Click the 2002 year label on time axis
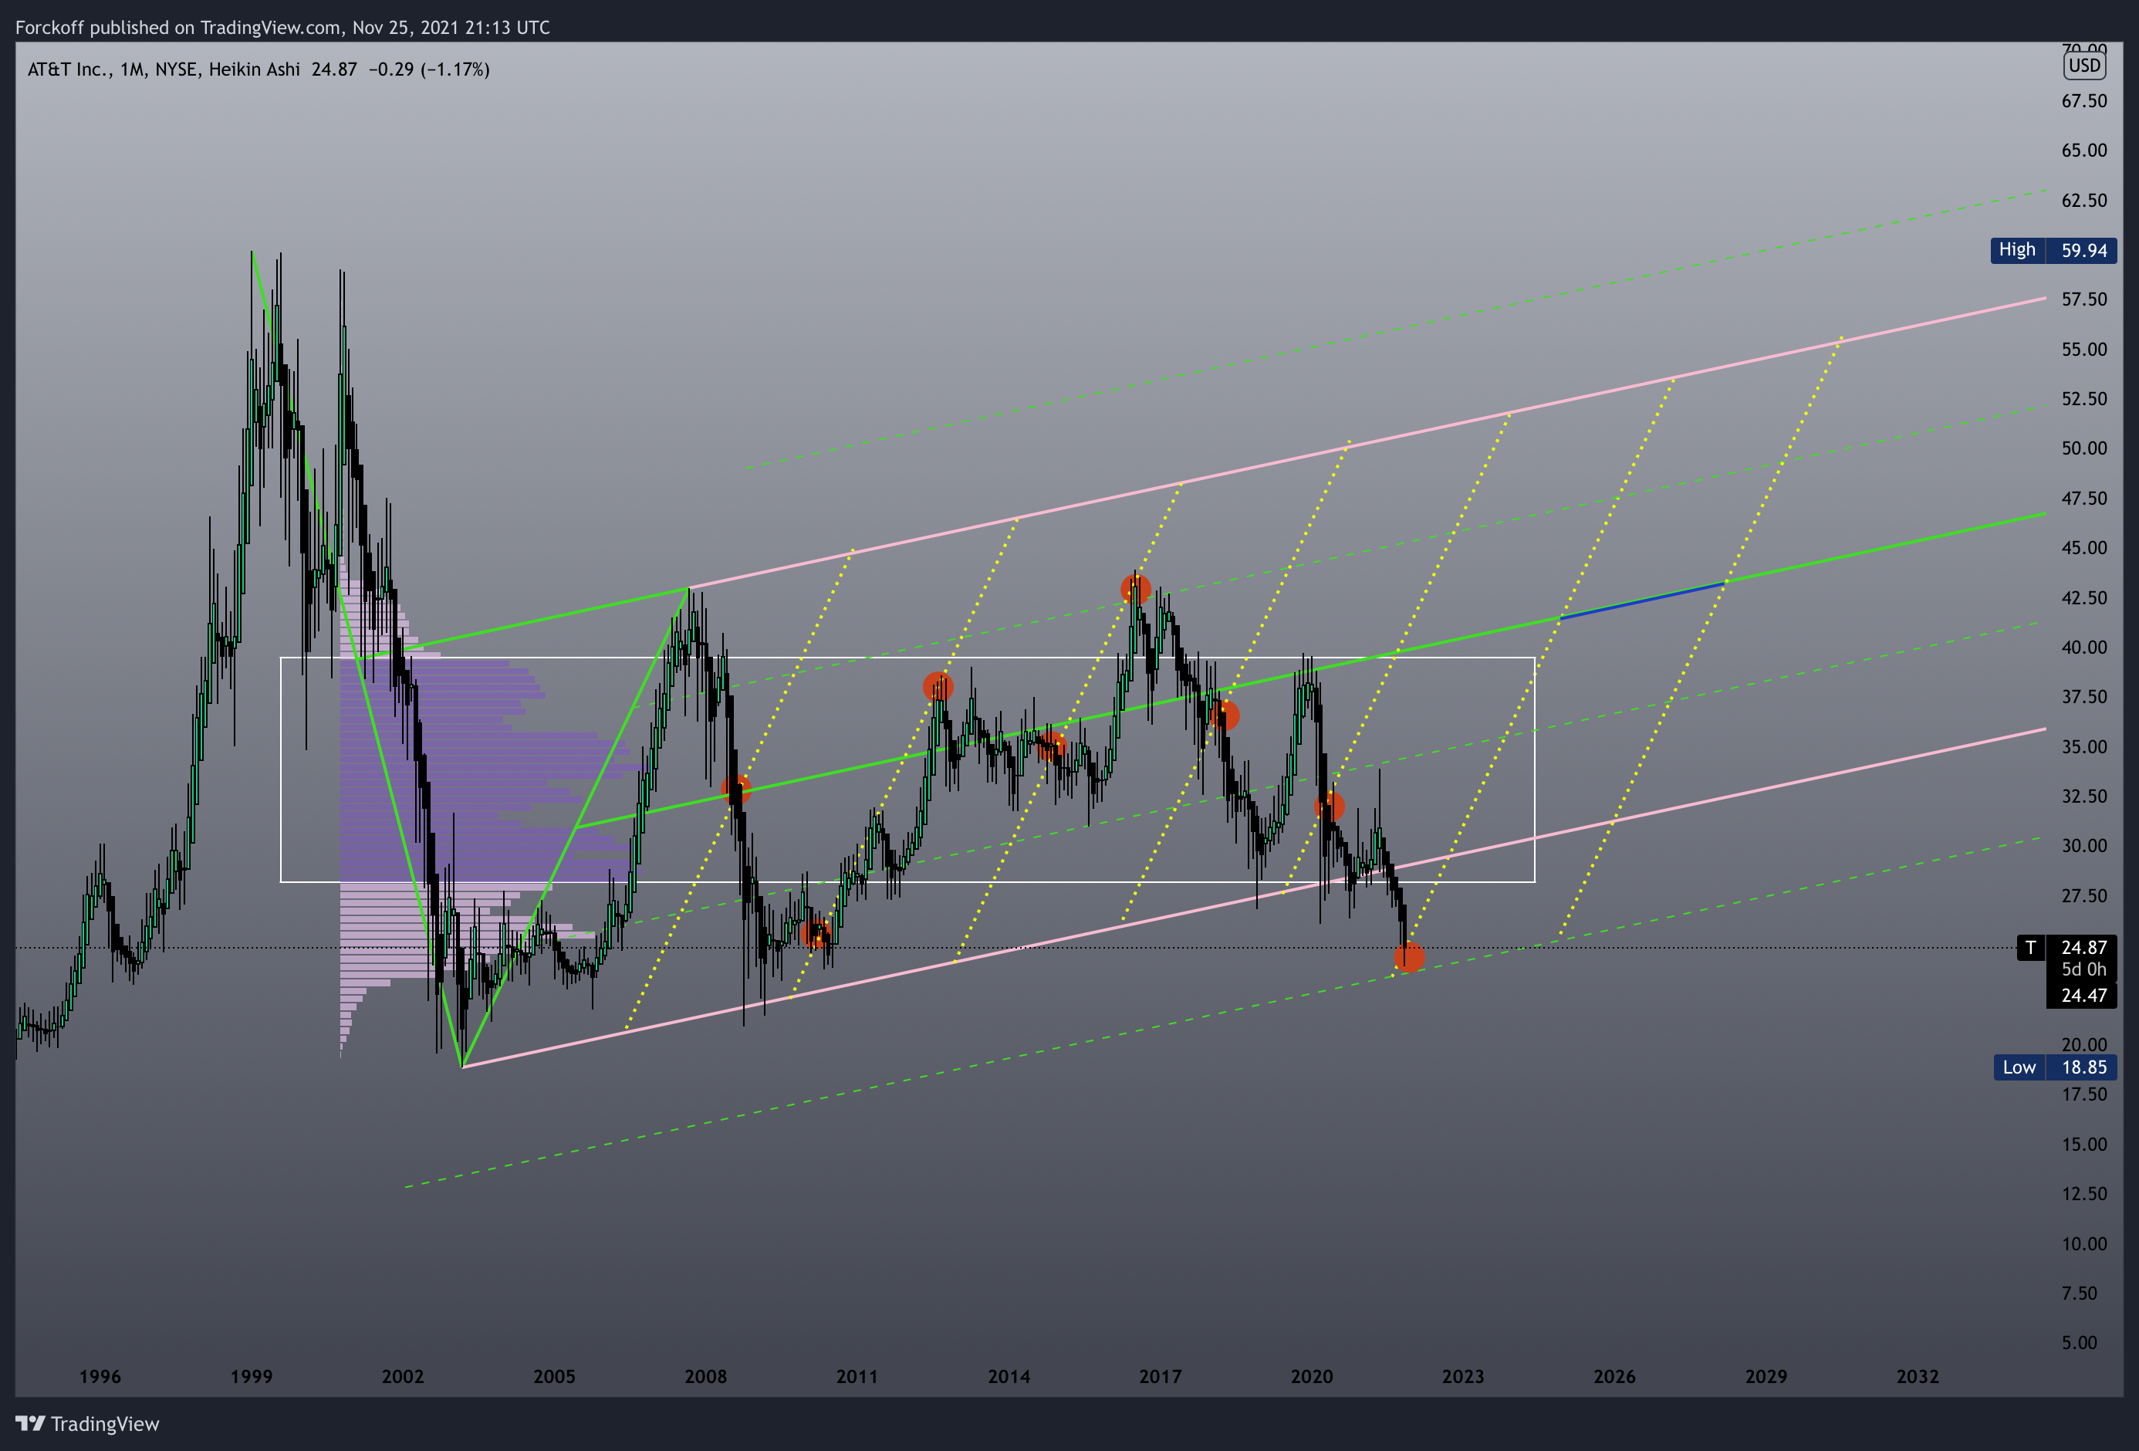The image size is (2139, 1451). 403,1376
